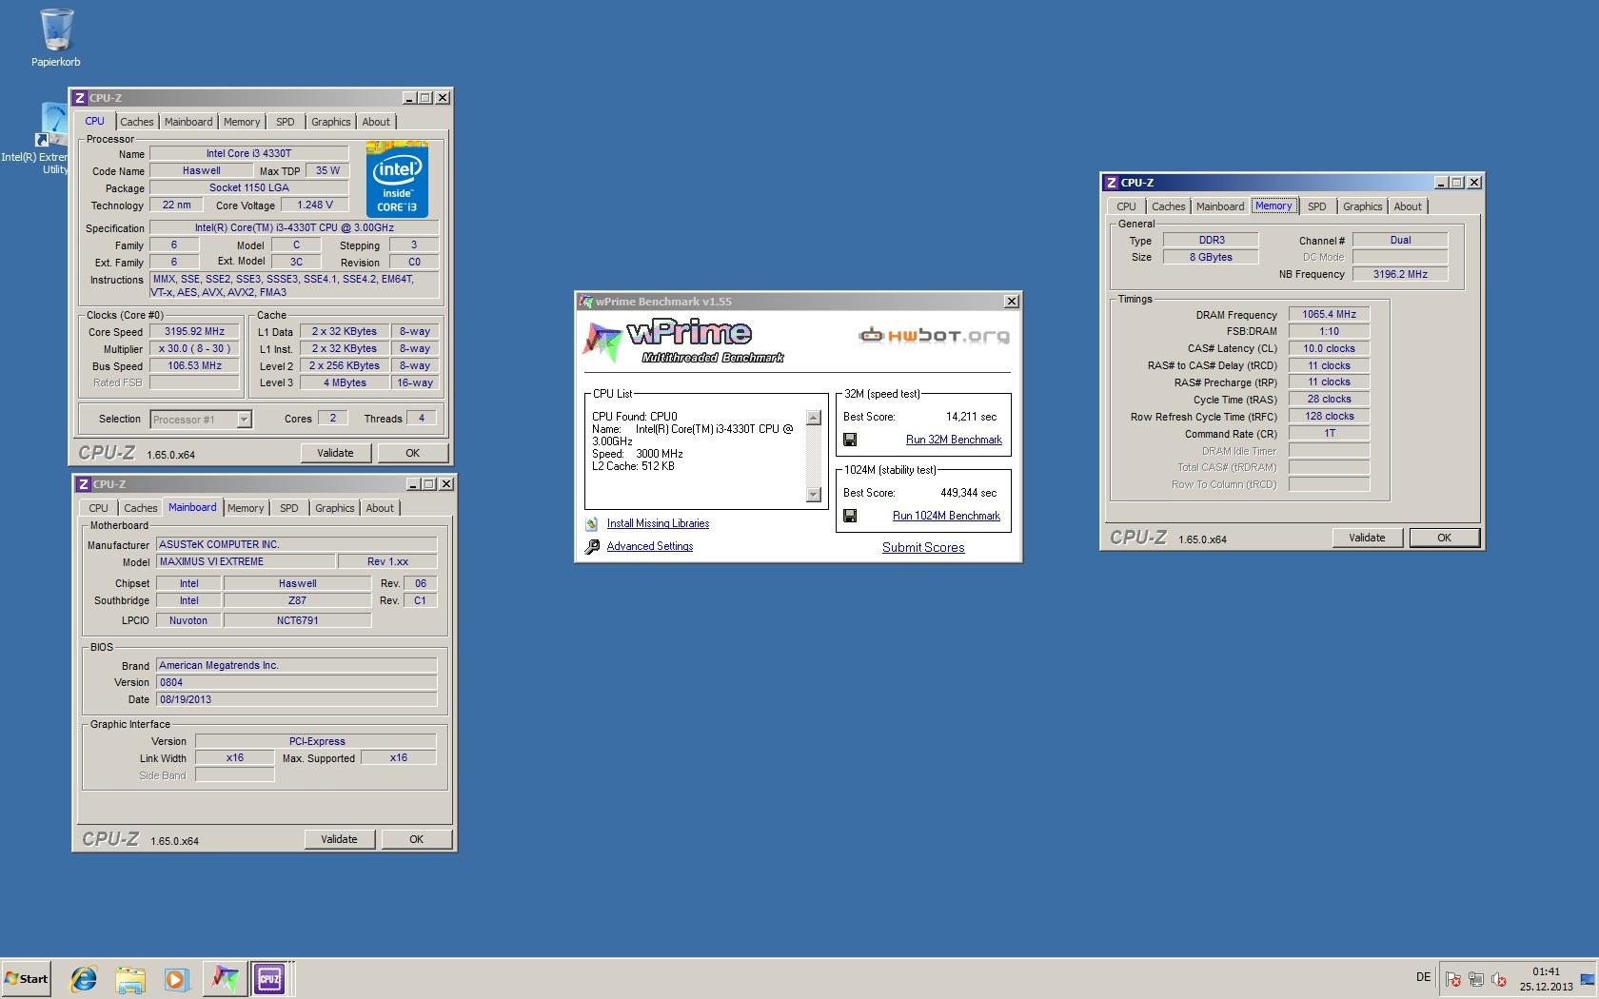Click the wPrime logo banner

(683, 343)
